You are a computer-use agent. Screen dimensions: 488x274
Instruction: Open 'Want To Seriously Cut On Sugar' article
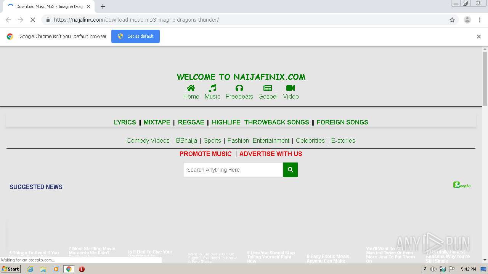(x=212, y=258)
